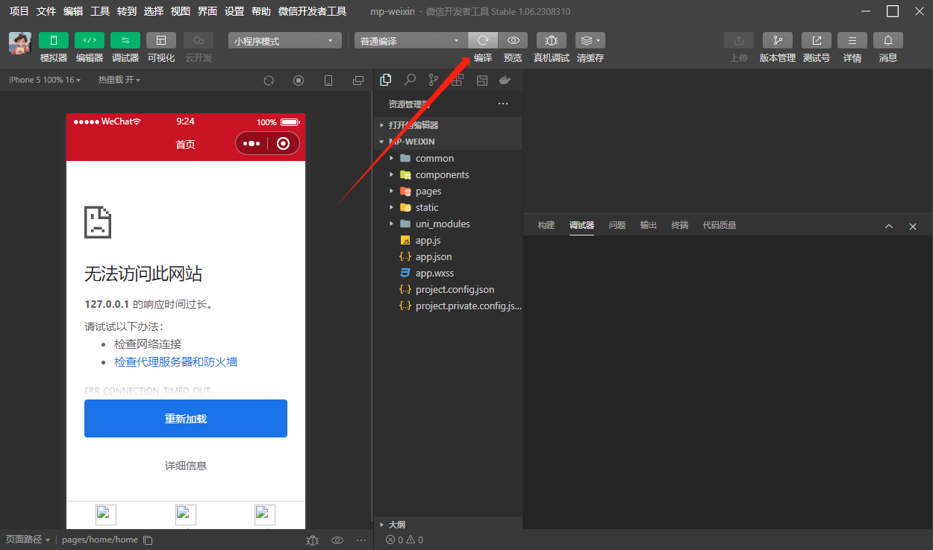Click the Test Account (测试号) icon

click(x=817, y=40)
